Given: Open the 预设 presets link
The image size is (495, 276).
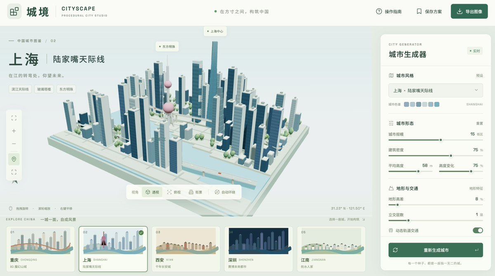Looking at the screenshot, I should click(x=479, y=76).
